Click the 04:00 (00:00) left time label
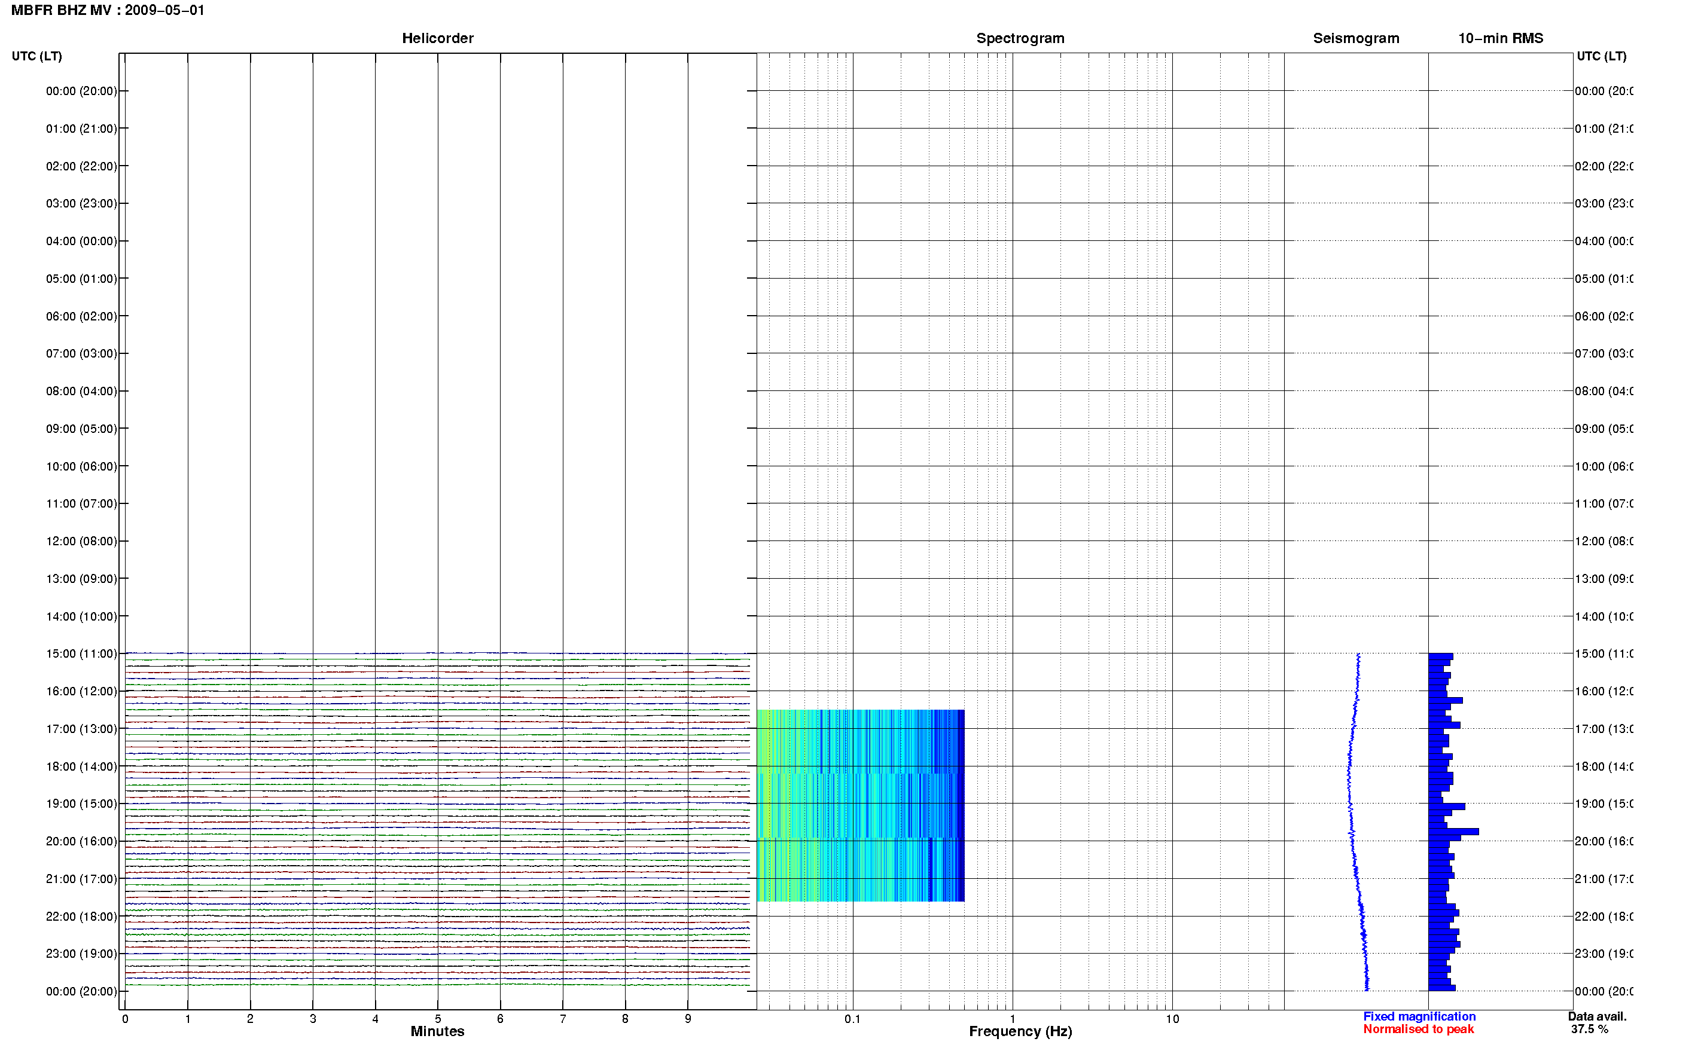 click(x=81, y=241)
